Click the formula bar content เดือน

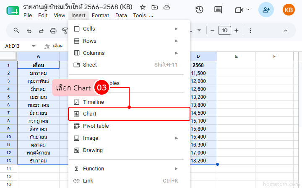click(x=58, y=46)
